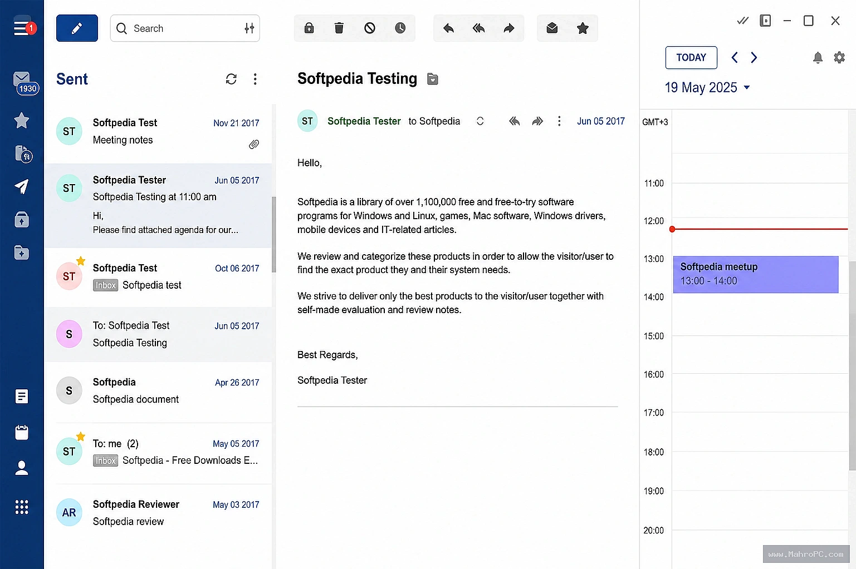Screen dimensions: 856x569
Task: Open message header more options dots
Action: pos(559,121)
